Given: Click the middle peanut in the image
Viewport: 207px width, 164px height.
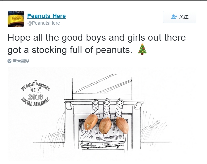Looking at the screenshot, I should coord(105,125).
